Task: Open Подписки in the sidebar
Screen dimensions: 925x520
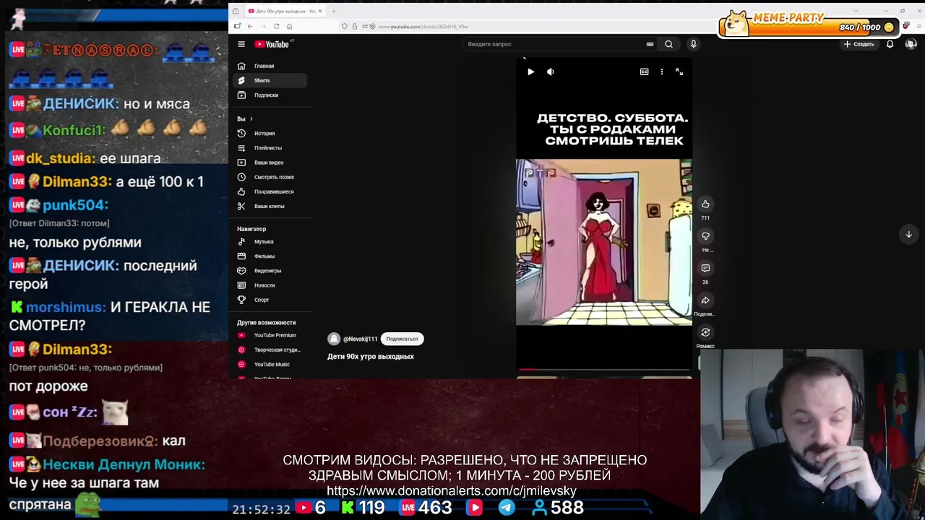Action: tap(270, 95)
